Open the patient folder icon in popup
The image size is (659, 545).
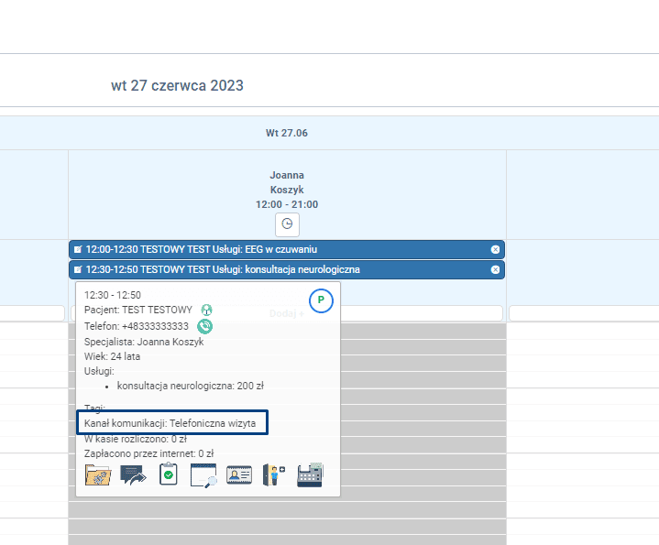[97, 474]
